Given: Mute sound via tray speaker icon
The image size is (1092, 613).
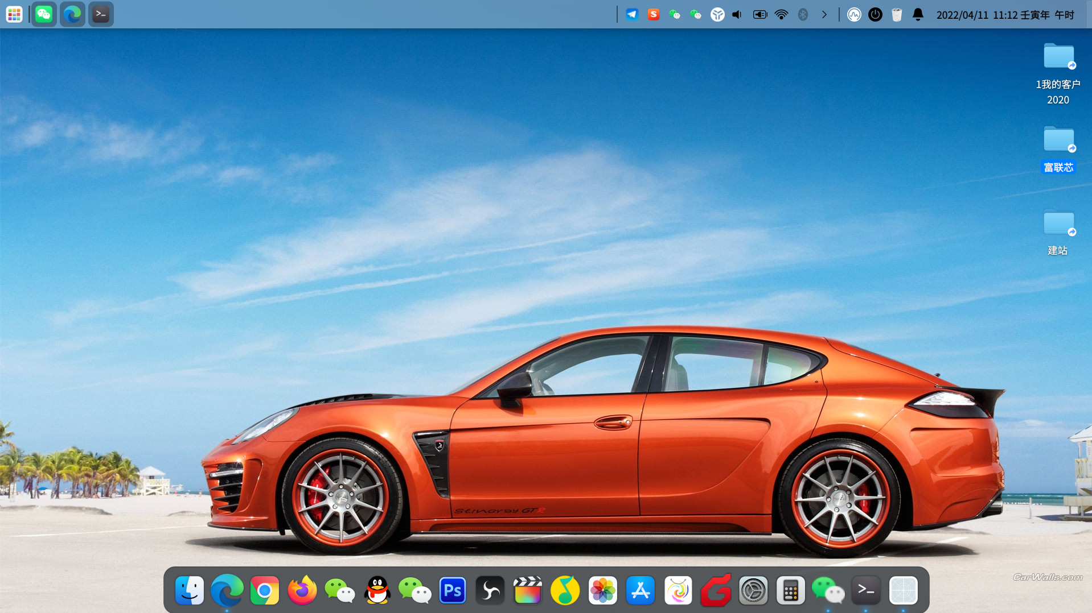Looking at the screenshot, I should tap(737, 15).
